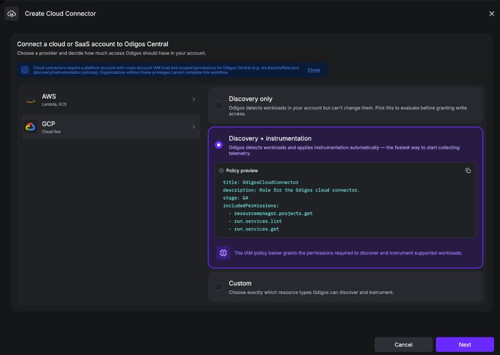
Task: Select the Discovery only radio button
Action: (218, 105)
